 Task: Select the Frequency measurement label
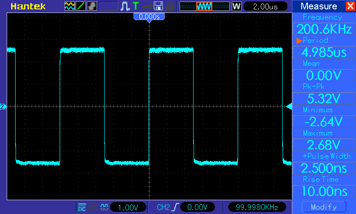pos(322,17)
